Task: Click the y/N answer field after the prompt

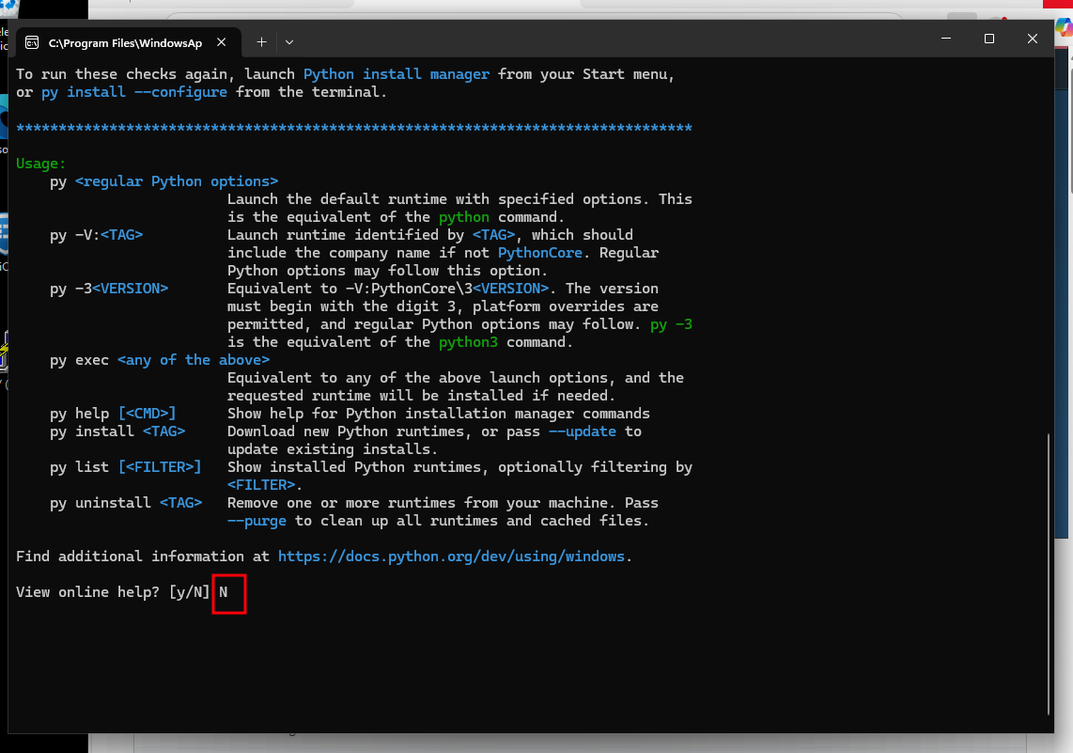Action: tap(228, 593)
